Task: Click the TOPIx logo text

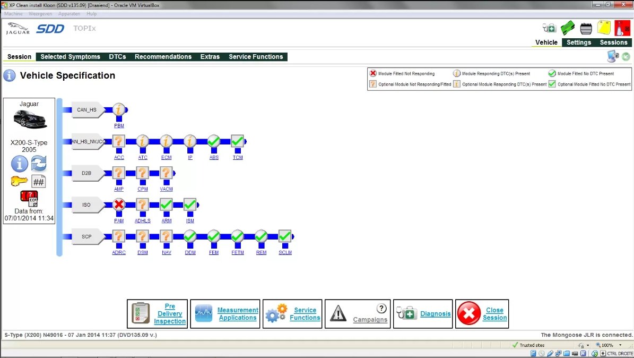Action: pos(84,28)
